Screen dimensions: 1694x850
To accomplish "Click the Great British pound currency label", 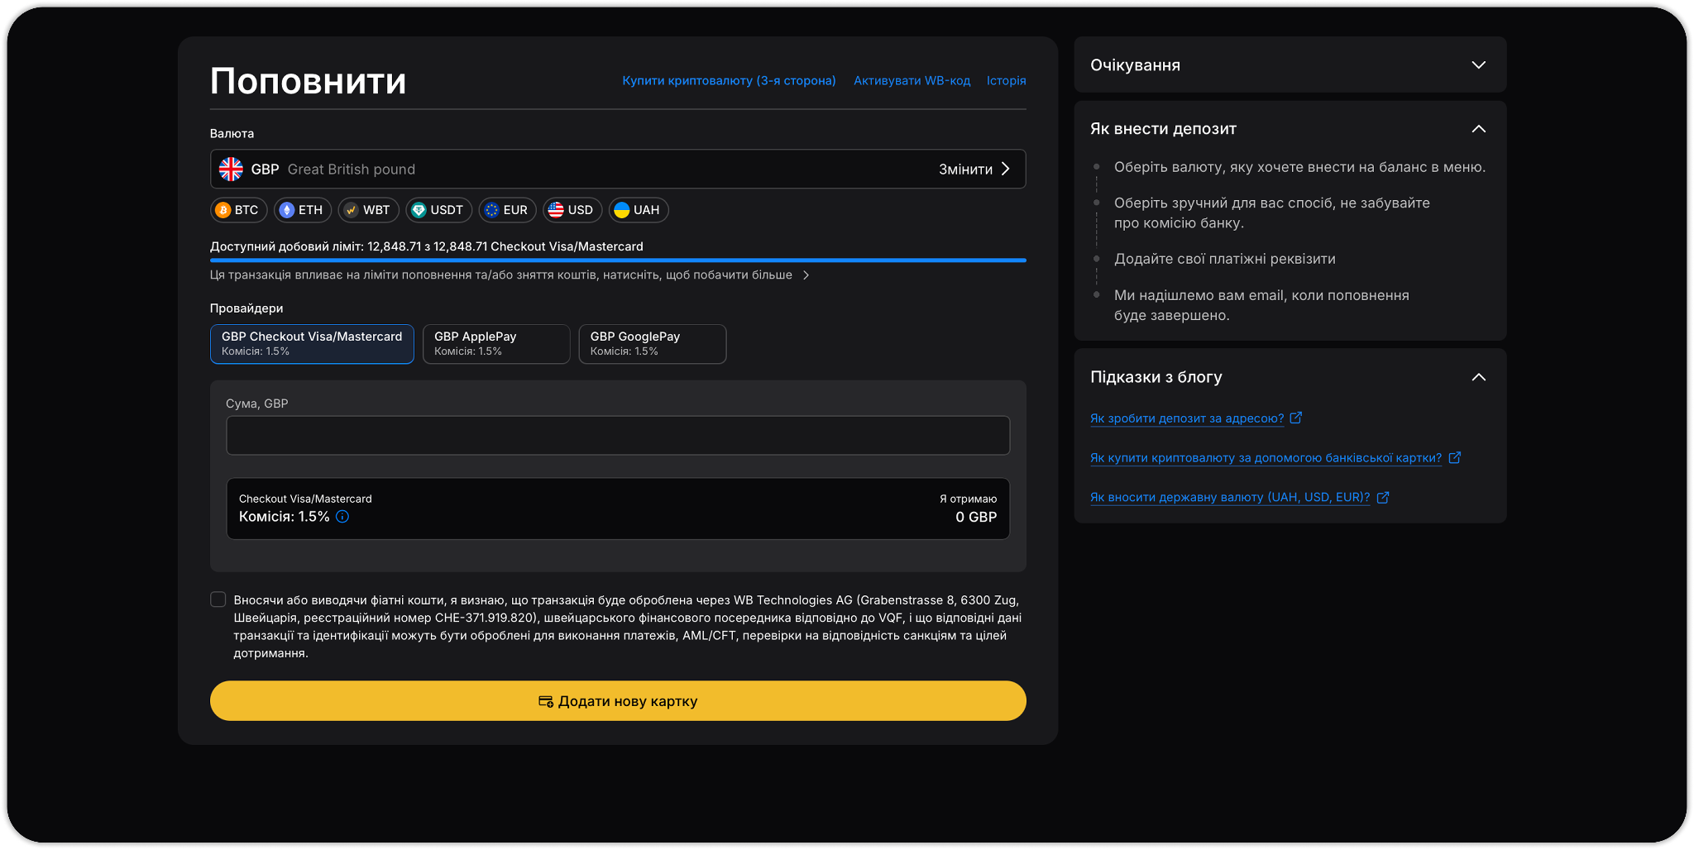I will click(x=352, y=170).
